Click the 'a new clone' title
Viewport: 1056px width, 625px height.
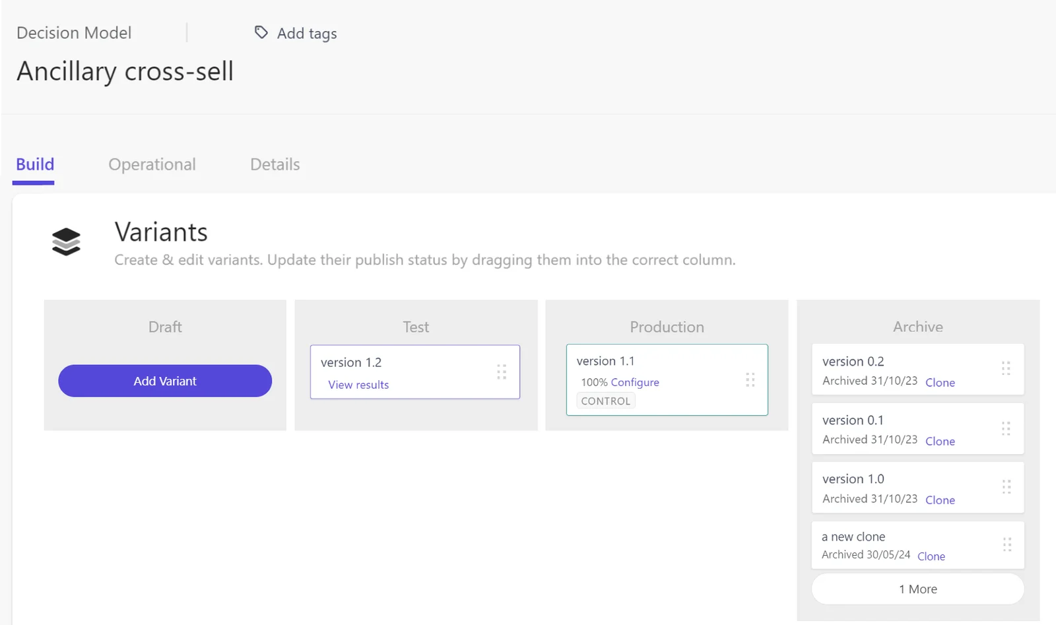(853, 537)
